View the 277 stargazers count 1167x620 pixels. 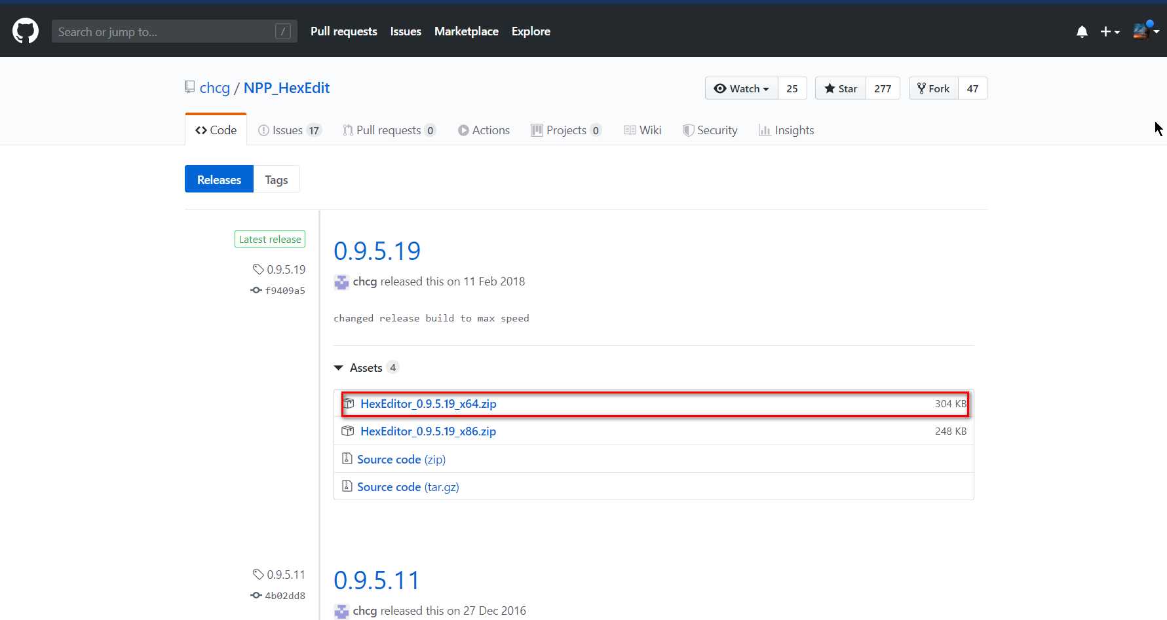(883, 88)
